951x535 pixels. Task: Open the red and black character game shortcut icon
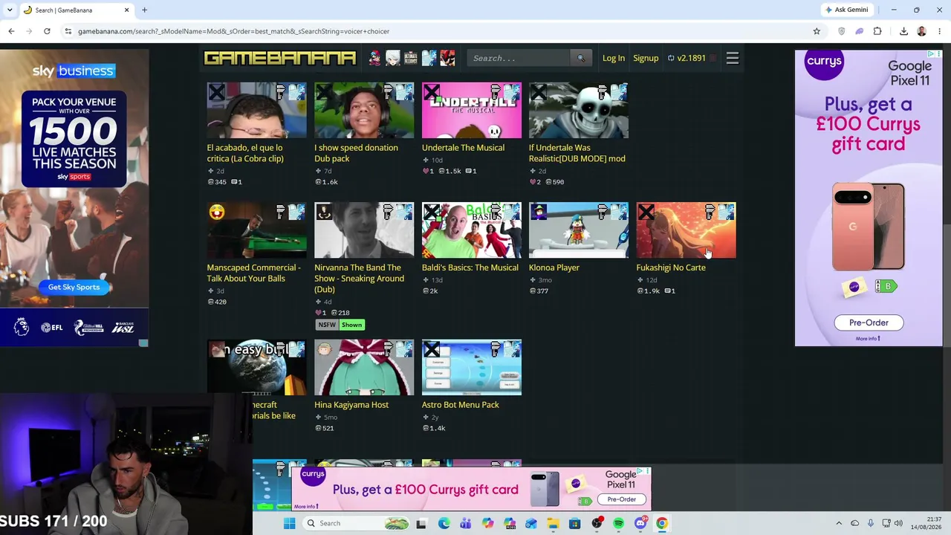(x=447, y=58)
